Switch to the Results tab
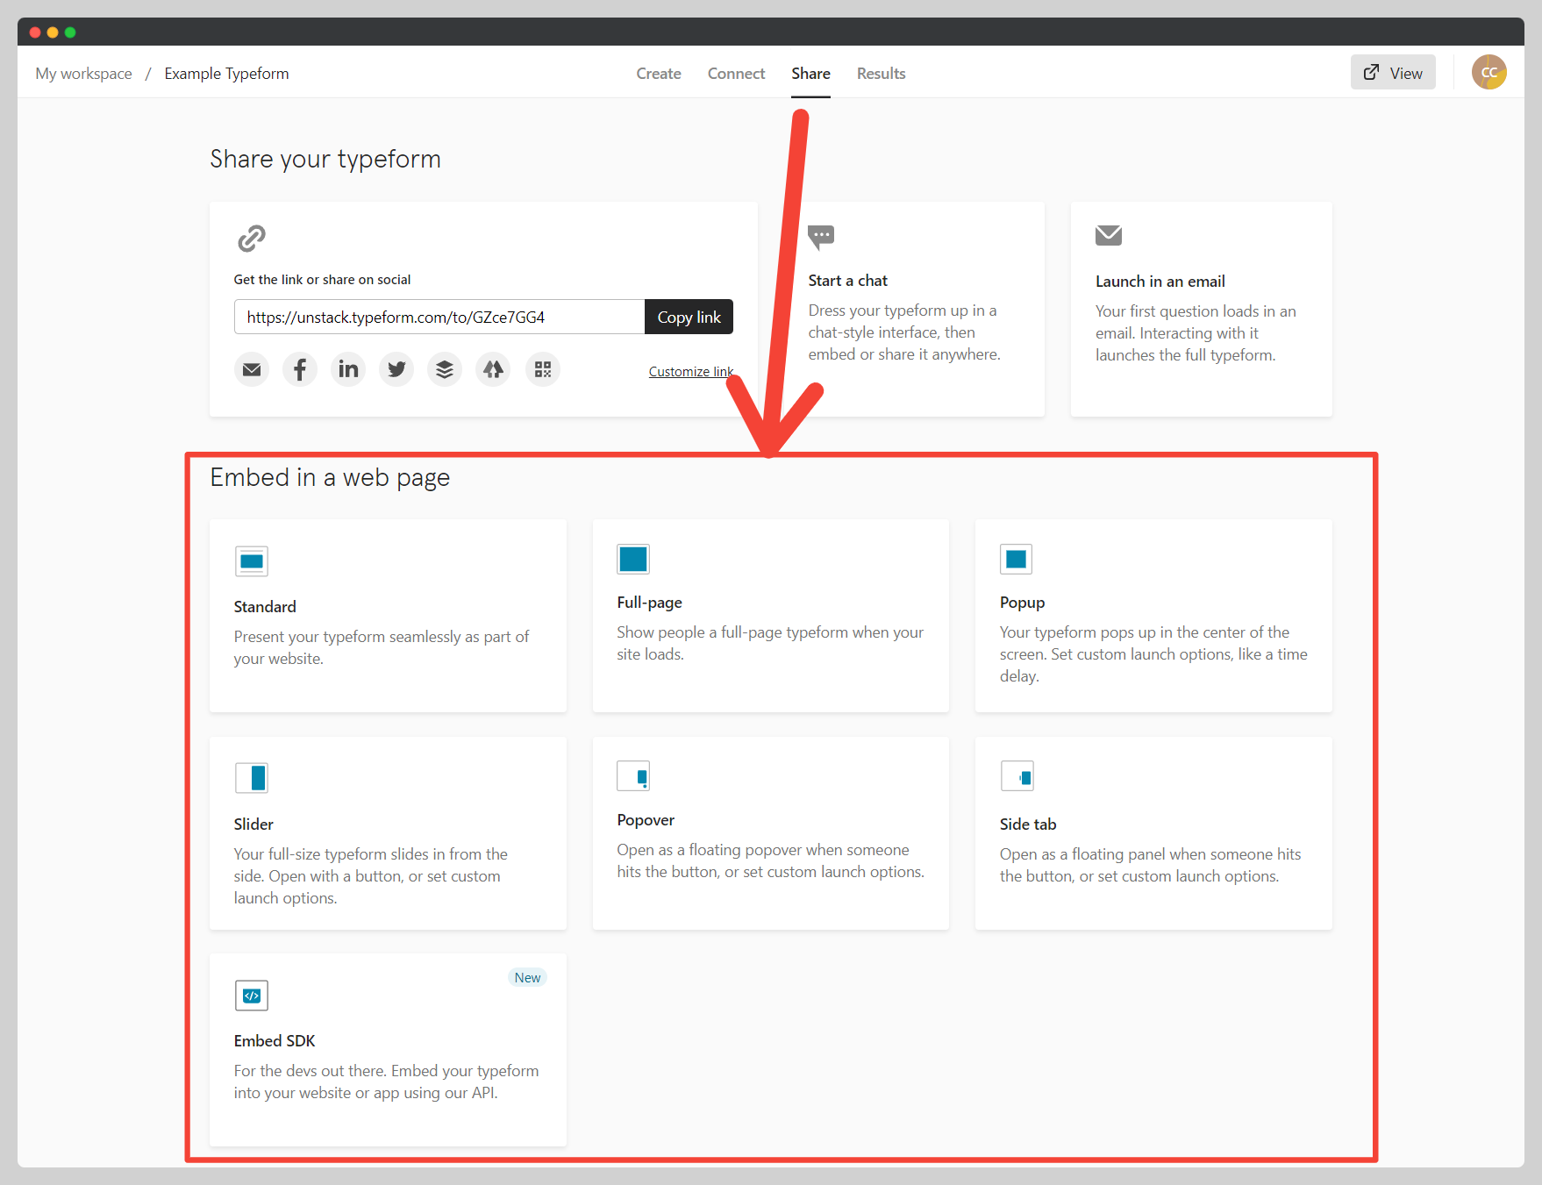The width and height of the screenshot is (1542, 1185). click(881, 74)
